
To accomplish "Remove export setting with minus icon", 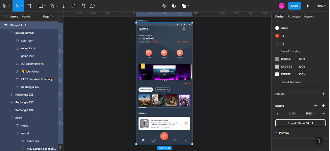I will (316, 106).
